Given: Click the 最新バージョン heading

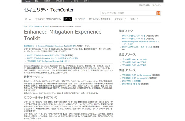Looking at the screenshot, I should [x=34, y=77].
